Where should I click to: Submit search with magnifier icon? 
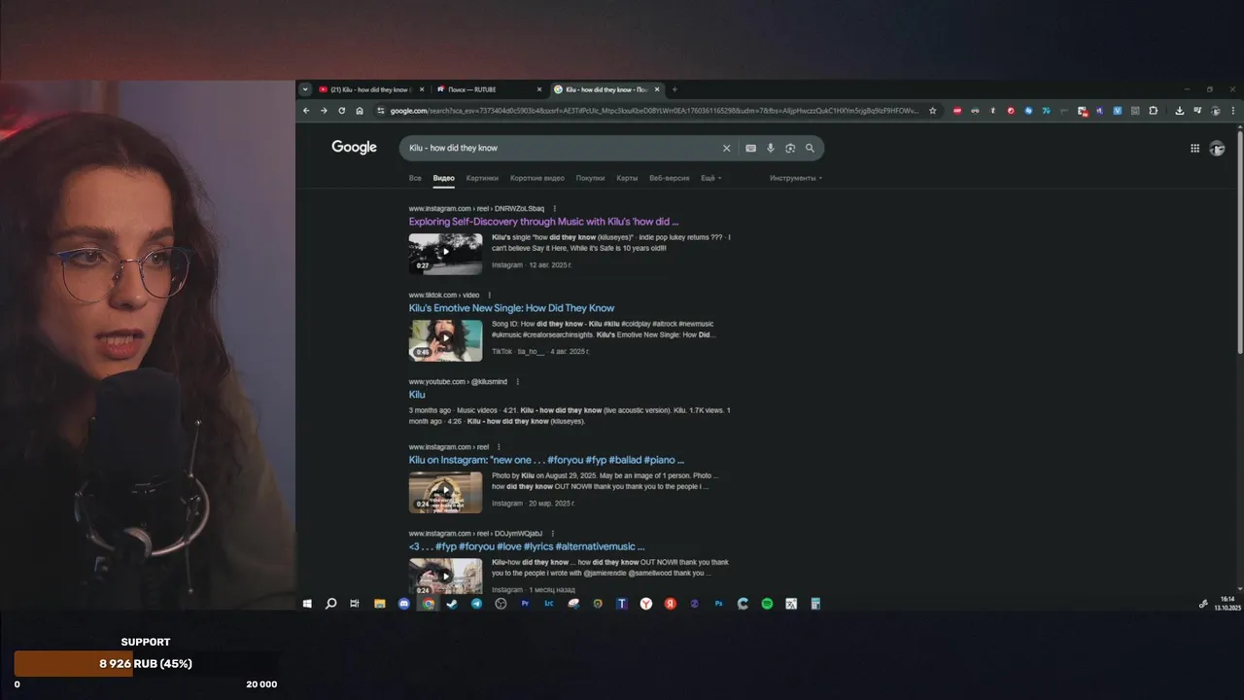point(810,148)
